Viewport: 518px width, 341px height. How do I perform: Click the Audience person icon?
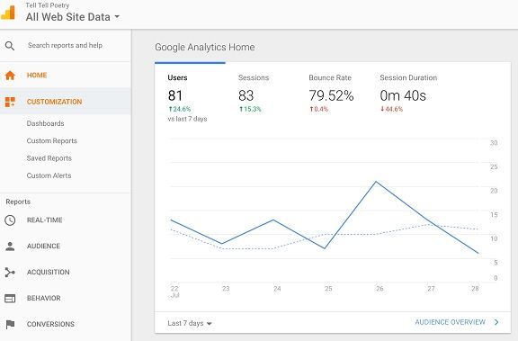coord(10,247)
